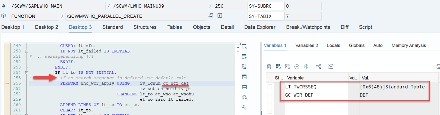The image size is (440, 115).
Task: Click the replace tool icon in side strip
Action: (x=244, y=67)
